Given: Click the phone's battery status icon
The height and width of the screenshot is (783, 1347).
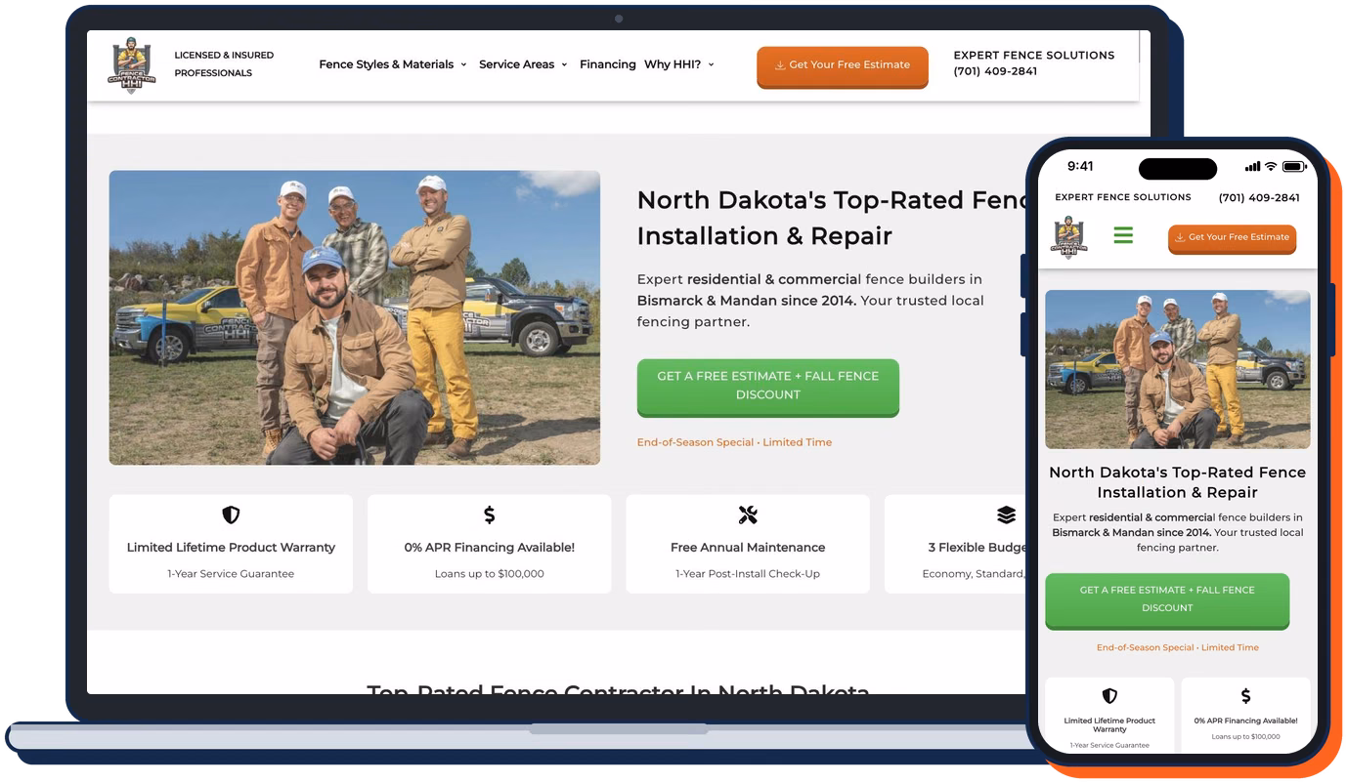Looking at the screenshot, I should point(1294,166).
